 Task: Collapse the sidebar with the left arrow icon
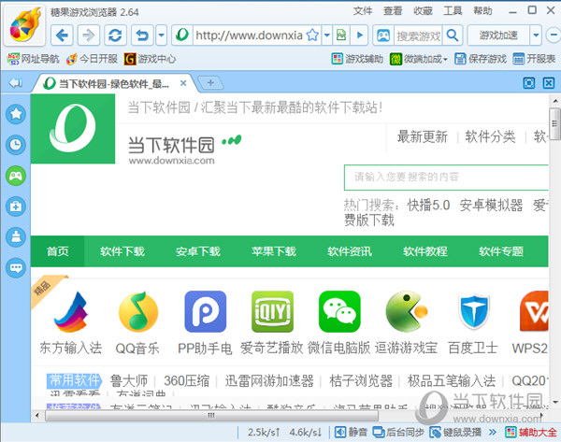click(x=16, y=83)
